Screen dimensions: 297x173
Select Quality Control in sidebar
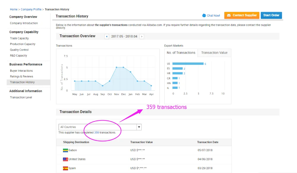point(19,50)
